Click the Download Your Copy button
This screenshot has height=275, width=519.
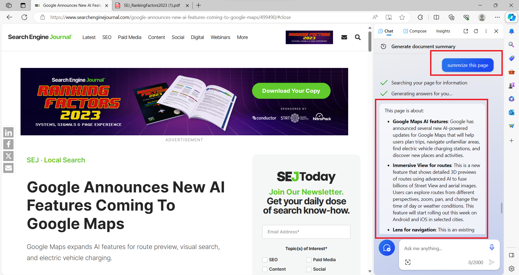291,91
